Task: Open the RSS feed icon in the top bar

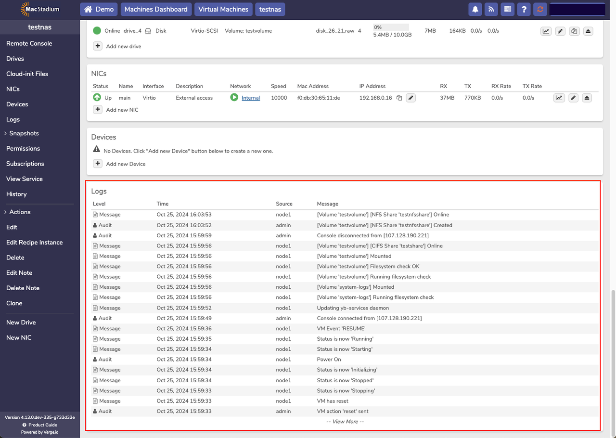Action: click(x=491, y=9)
